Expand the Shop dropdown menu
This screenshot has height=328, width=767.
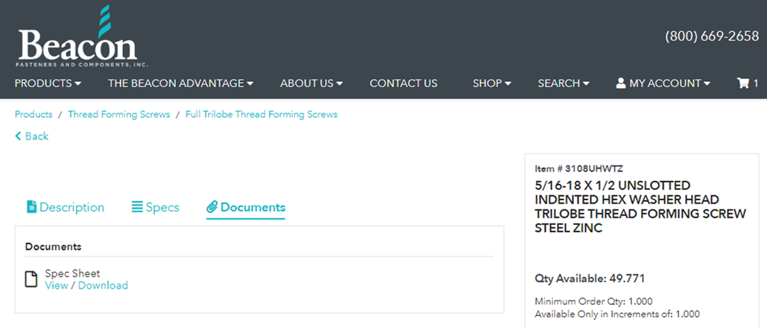click(x=491, y=83)
